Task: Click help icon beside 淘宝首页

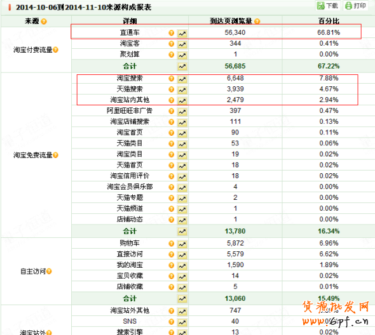Action: (x=171, y=133)
